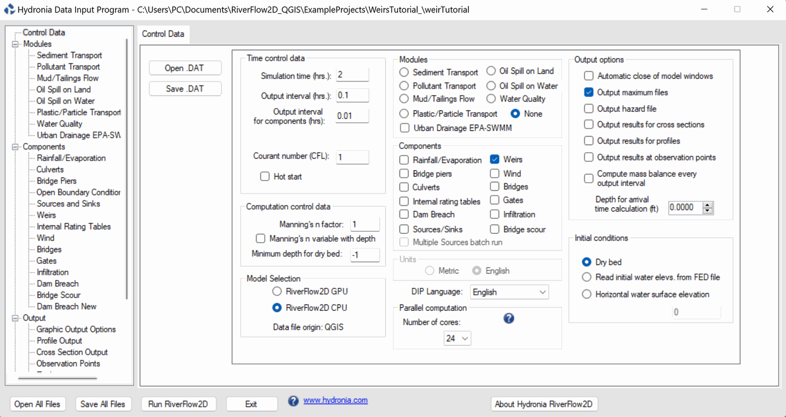Open the DIP Language dropdown

click(x=509, y=292)
